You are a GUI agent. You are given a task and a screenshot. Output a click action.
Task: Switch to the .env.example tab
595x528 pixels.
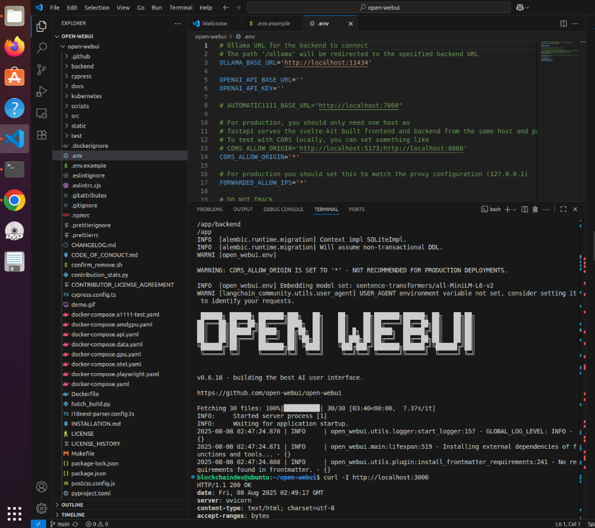[272, 24]
